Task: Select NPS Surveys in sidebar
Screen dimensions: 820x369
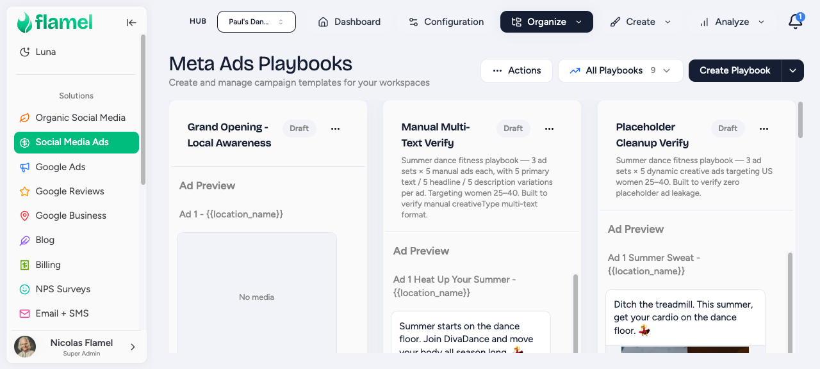Action: (x=76, y=289)
